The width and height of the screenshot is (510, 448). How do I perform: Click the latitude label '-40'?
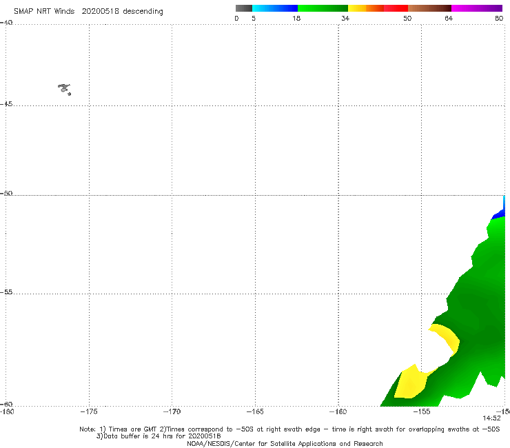point(6,23)
